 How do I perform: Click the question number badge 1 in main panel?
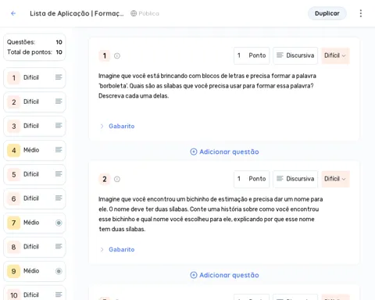(105, 55)
